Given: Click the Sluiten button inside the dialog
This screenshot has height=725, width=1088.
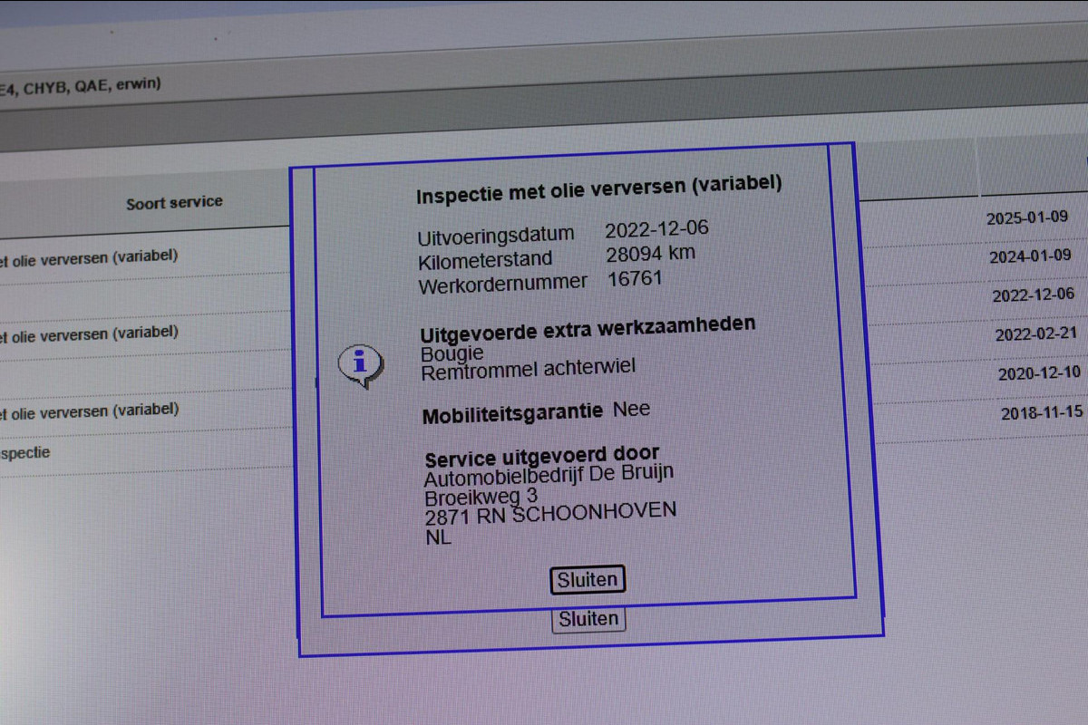Looking at the screenshot, I should click(588, 580).
